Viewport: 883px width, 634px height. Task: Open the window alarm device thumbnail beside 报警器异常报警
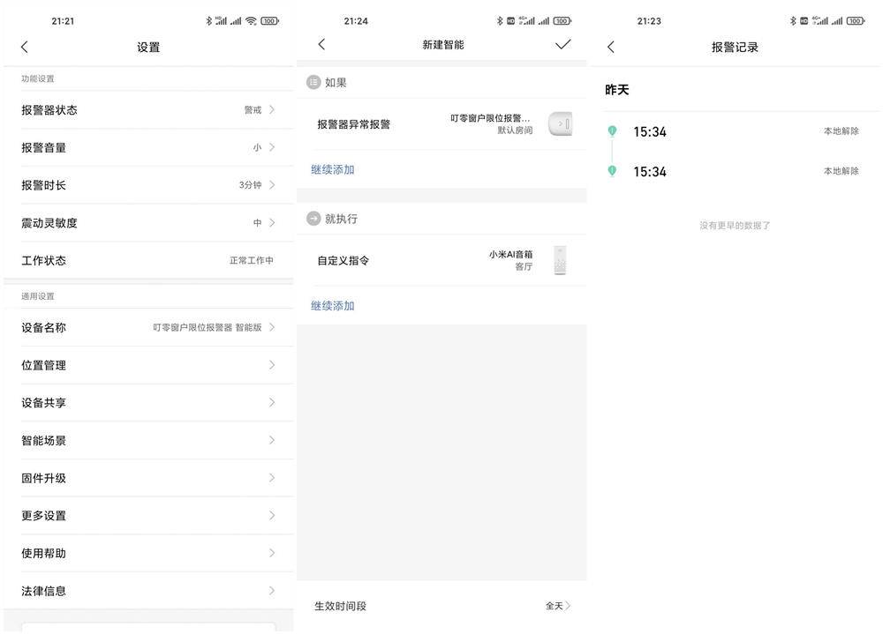560,123
